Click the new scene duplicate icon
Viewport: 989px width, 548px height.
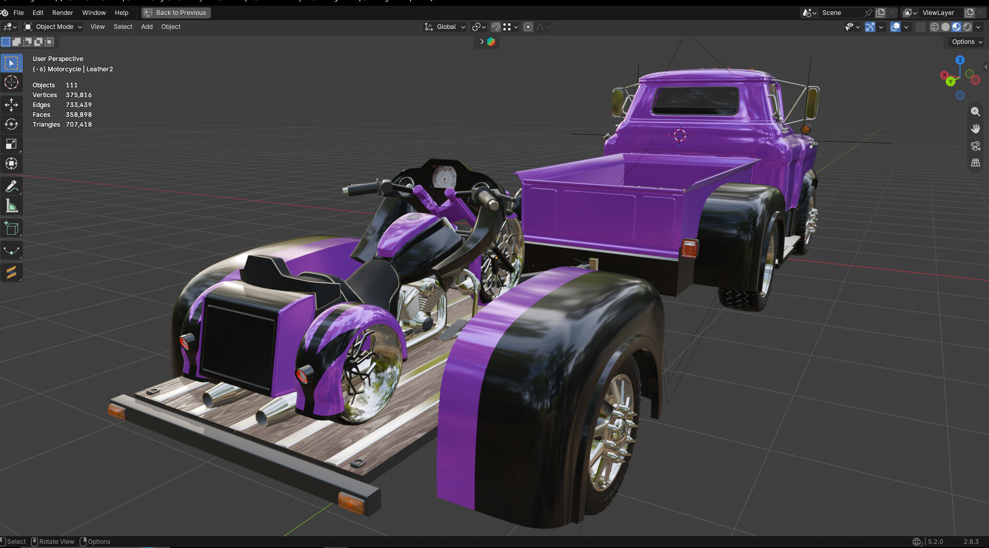tap(880, 13)
